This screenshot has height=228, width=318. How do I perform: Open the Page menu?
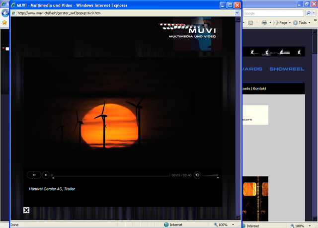(x=283, y=23)
